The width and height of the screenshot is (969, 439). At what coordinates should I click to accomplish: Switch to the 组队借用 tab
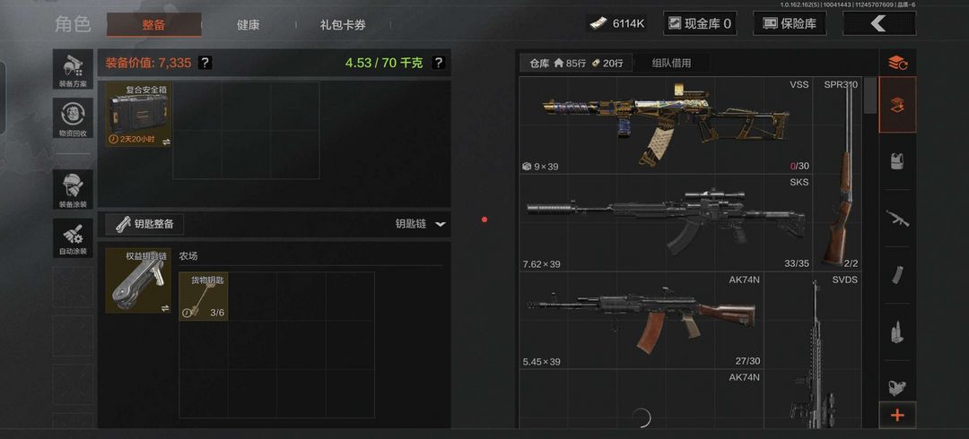click(671, 63)
